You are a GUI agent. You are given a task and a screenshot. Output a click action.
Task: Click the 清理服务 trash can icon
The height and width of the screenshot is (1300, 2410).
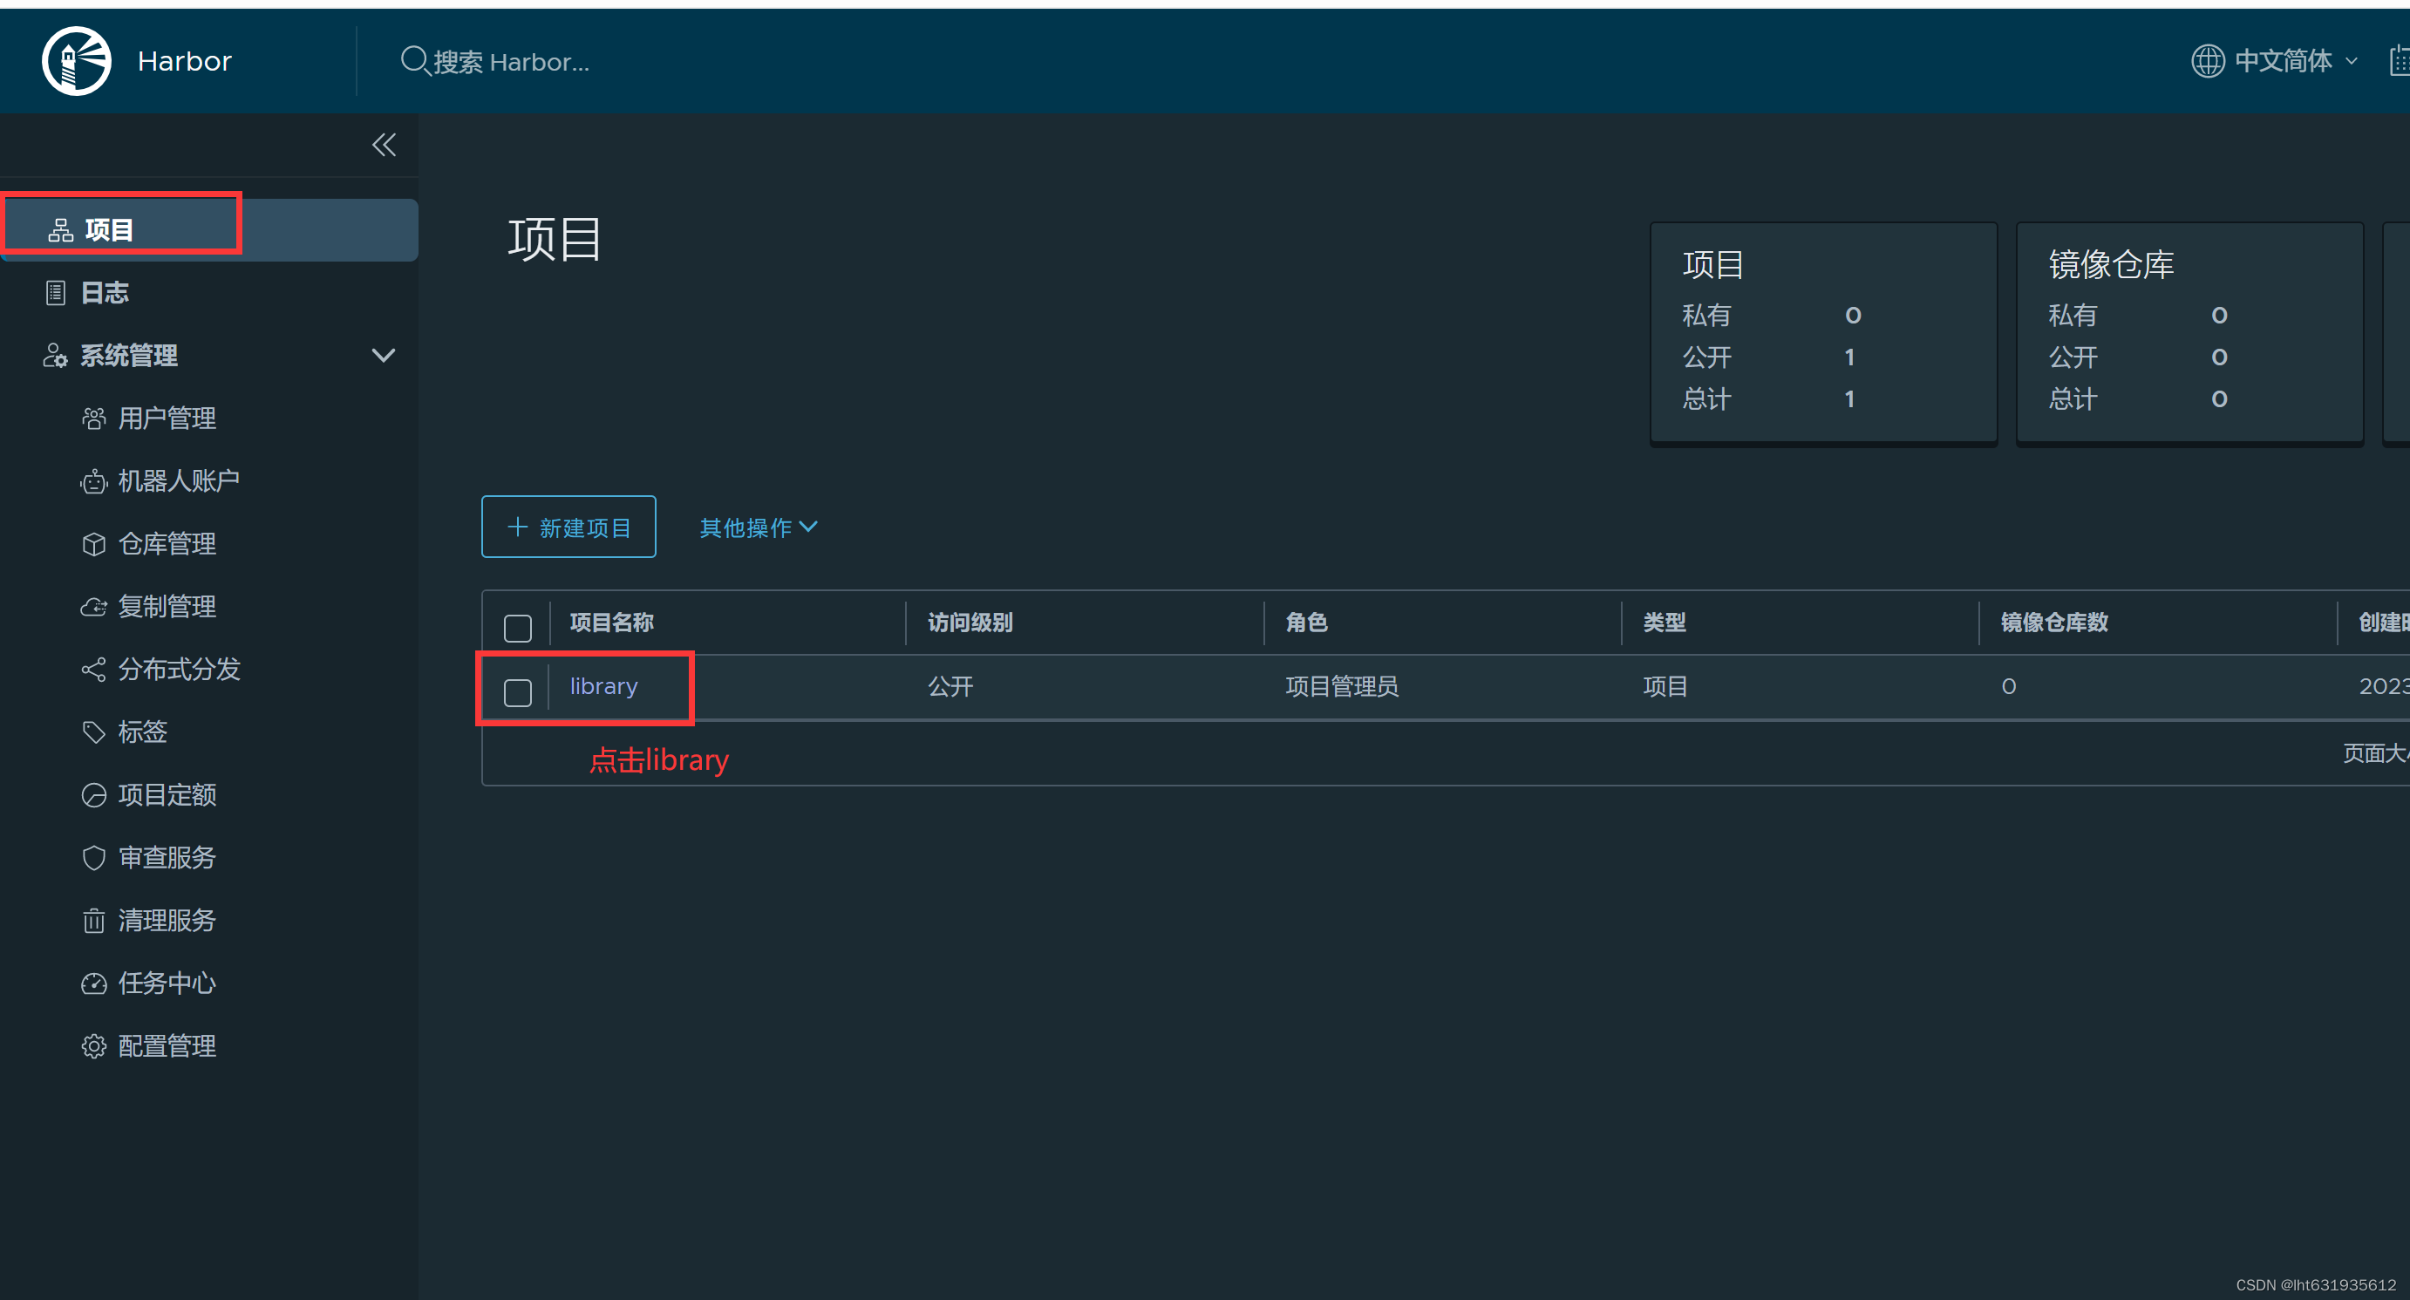click(x=93, y=920)
